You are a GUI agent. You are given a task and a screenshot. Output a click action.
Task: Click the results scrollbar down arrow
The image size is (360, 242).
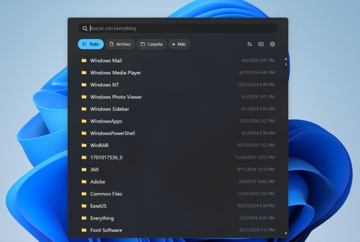pos(286,233)
